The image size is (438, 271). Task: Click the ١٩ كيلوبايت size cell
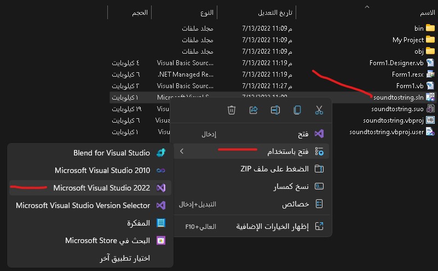(126, 109)
